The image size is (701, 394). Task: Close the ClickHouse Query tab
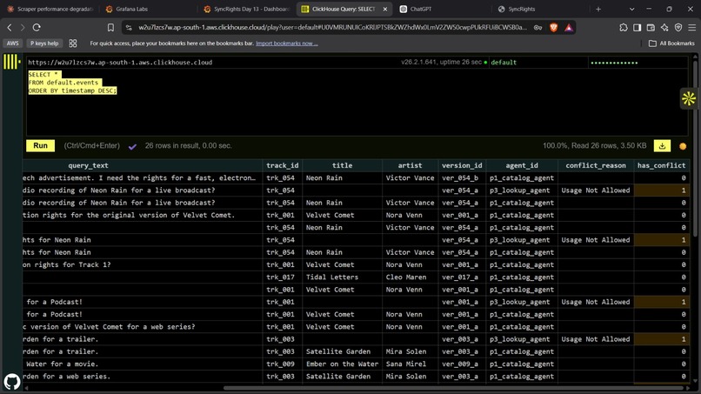(385, 9)
